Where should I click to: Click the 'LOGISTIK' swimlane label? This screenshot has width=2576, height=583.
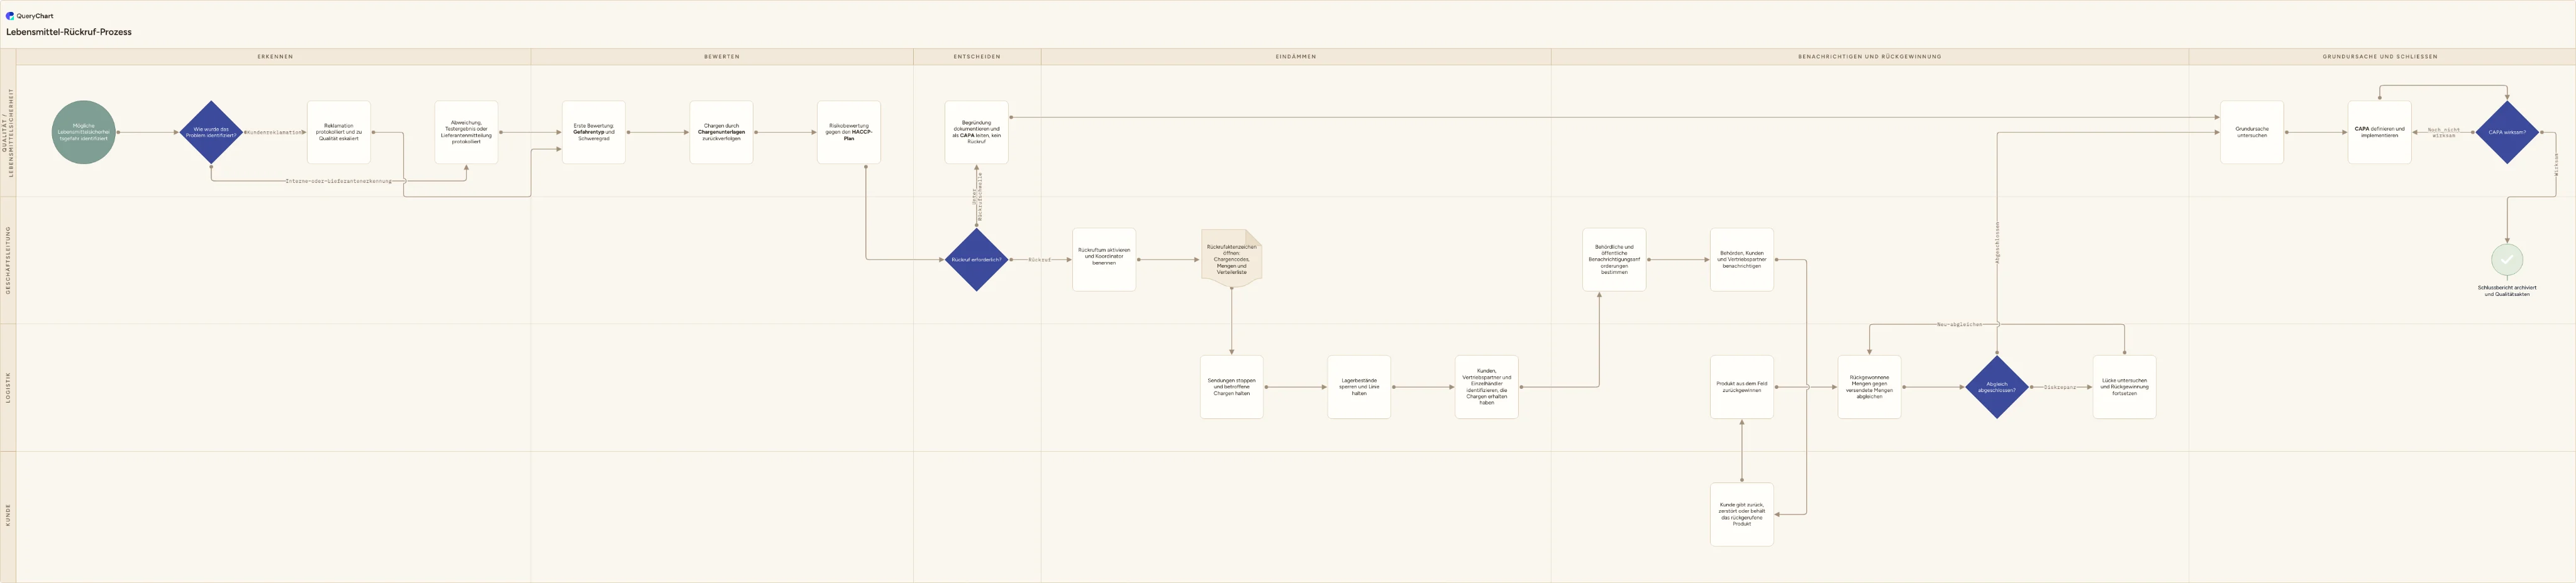pyautogui.click(x=8, y=388)
